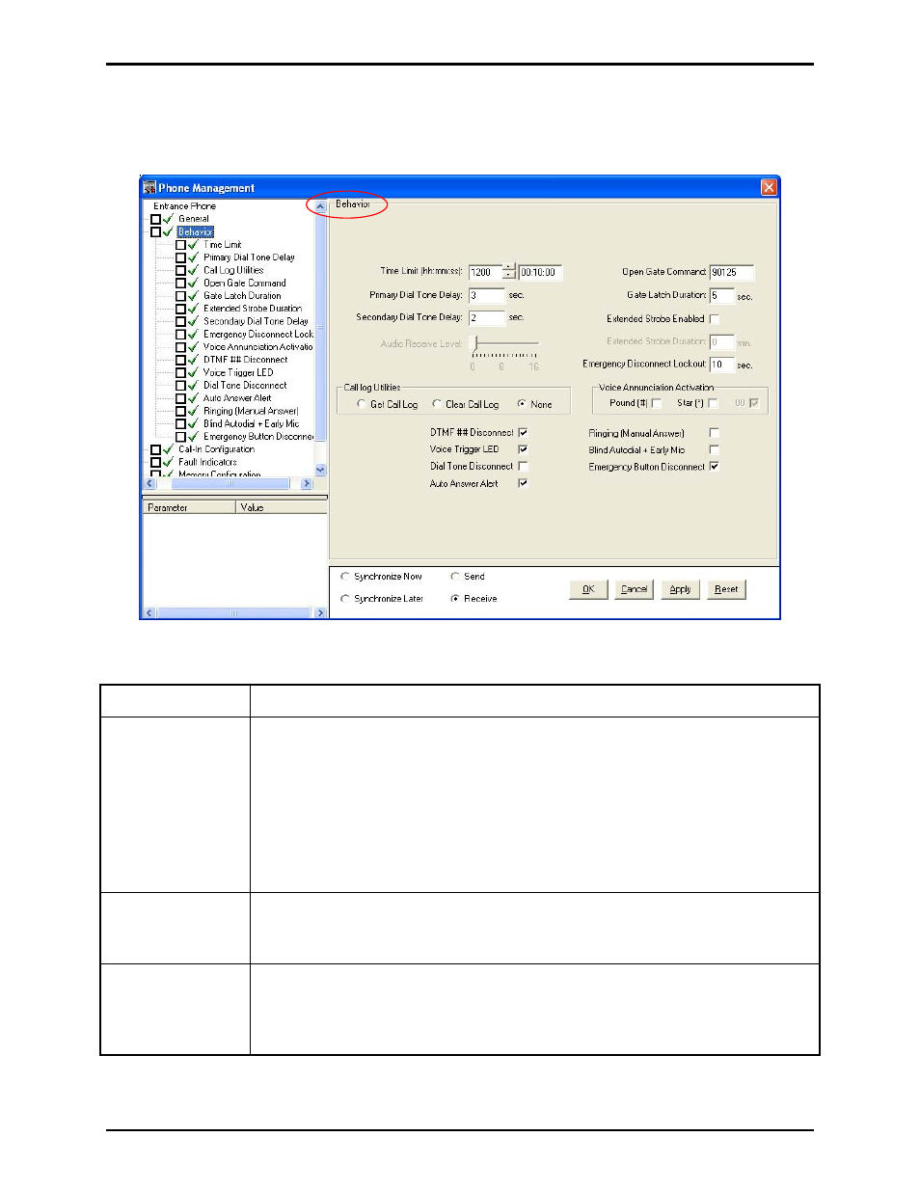Click the Gate Latch Duration field
The height and width of the screenshot is (1191, 920).
click(x=721, y=295)
